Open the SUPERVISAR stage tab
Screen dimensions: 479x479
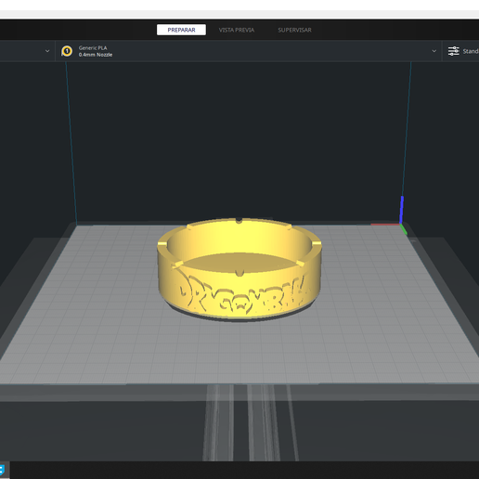coord(294,30)
